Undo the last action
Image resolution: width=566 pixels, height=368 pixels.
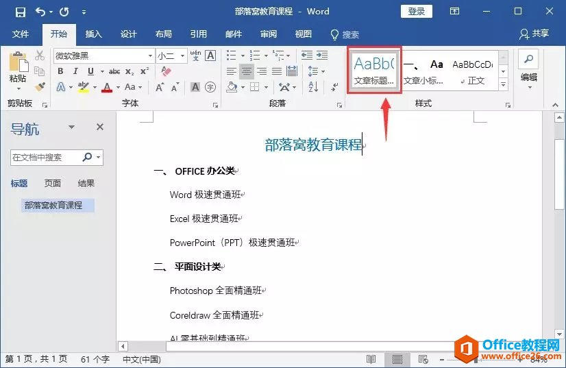[x=40, y=12]
